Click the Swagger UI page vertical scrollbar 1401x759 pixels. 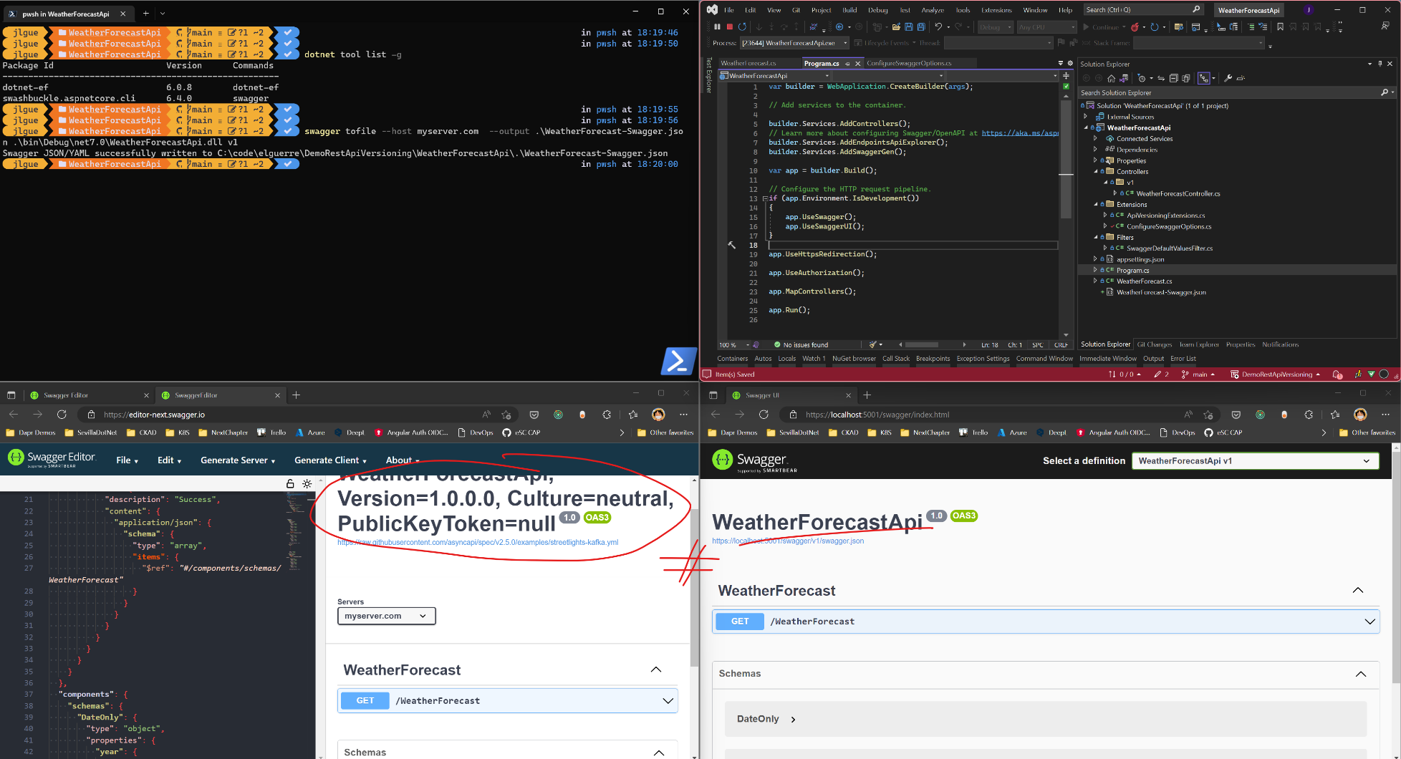(x=1397, y=566)
